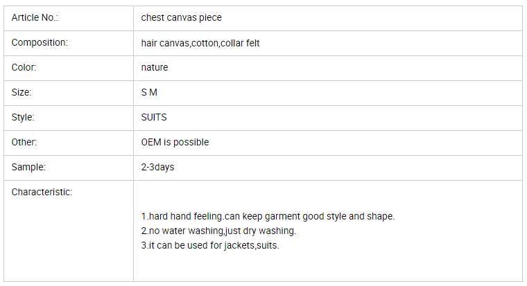Image resolution: width=527 pixels, height=286 pixels.
Task: Click the "Other:" row label
Action: [24, 142]
